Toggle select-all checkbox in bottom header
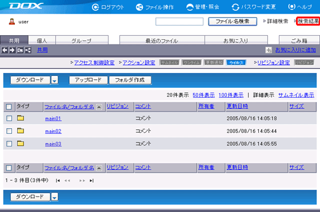Screen dimensions: 320x212 9,168
